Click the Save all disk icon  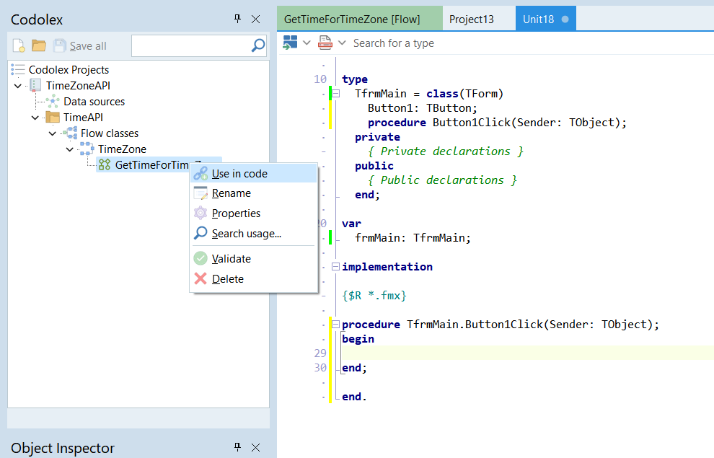[x=60, y=45]
